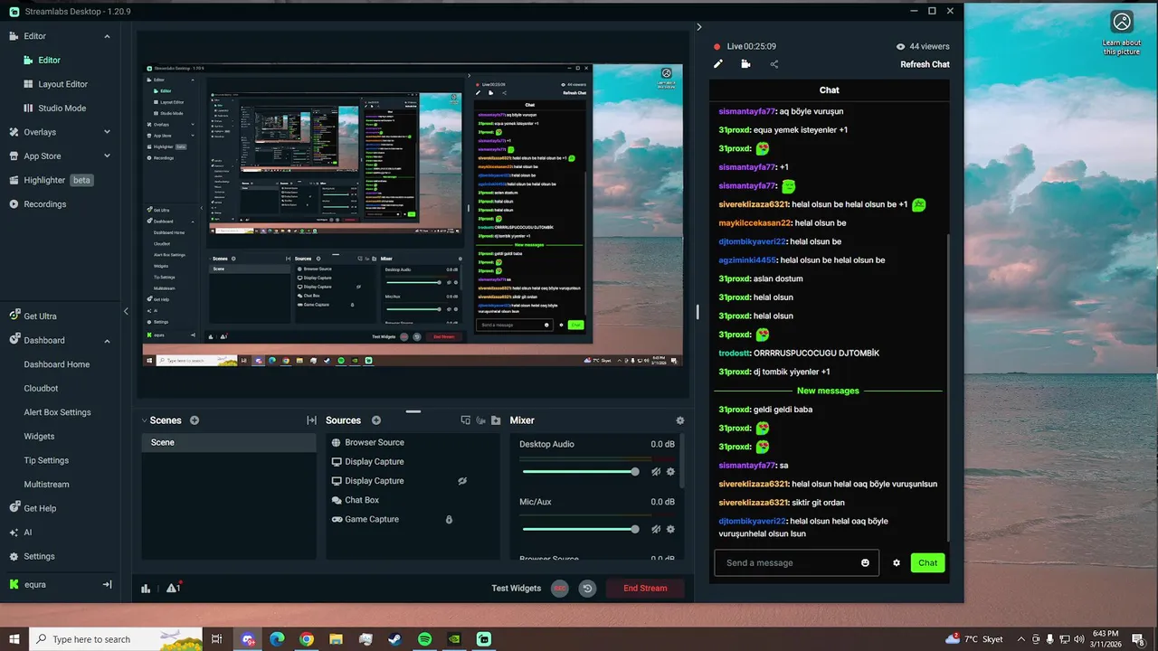The image size is (1158, 651).
Task: Open Widgets in the sidebar
Action: click(39, 437)
